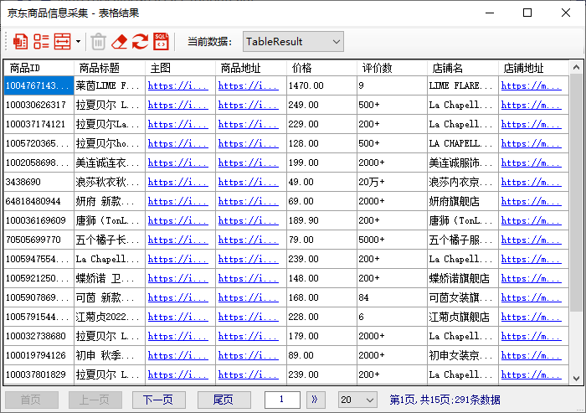Click the list view toolbar icon
Image resolution: width=586 pixels, height=413 pixels.
pyautogui.click(x=42, y=41)
